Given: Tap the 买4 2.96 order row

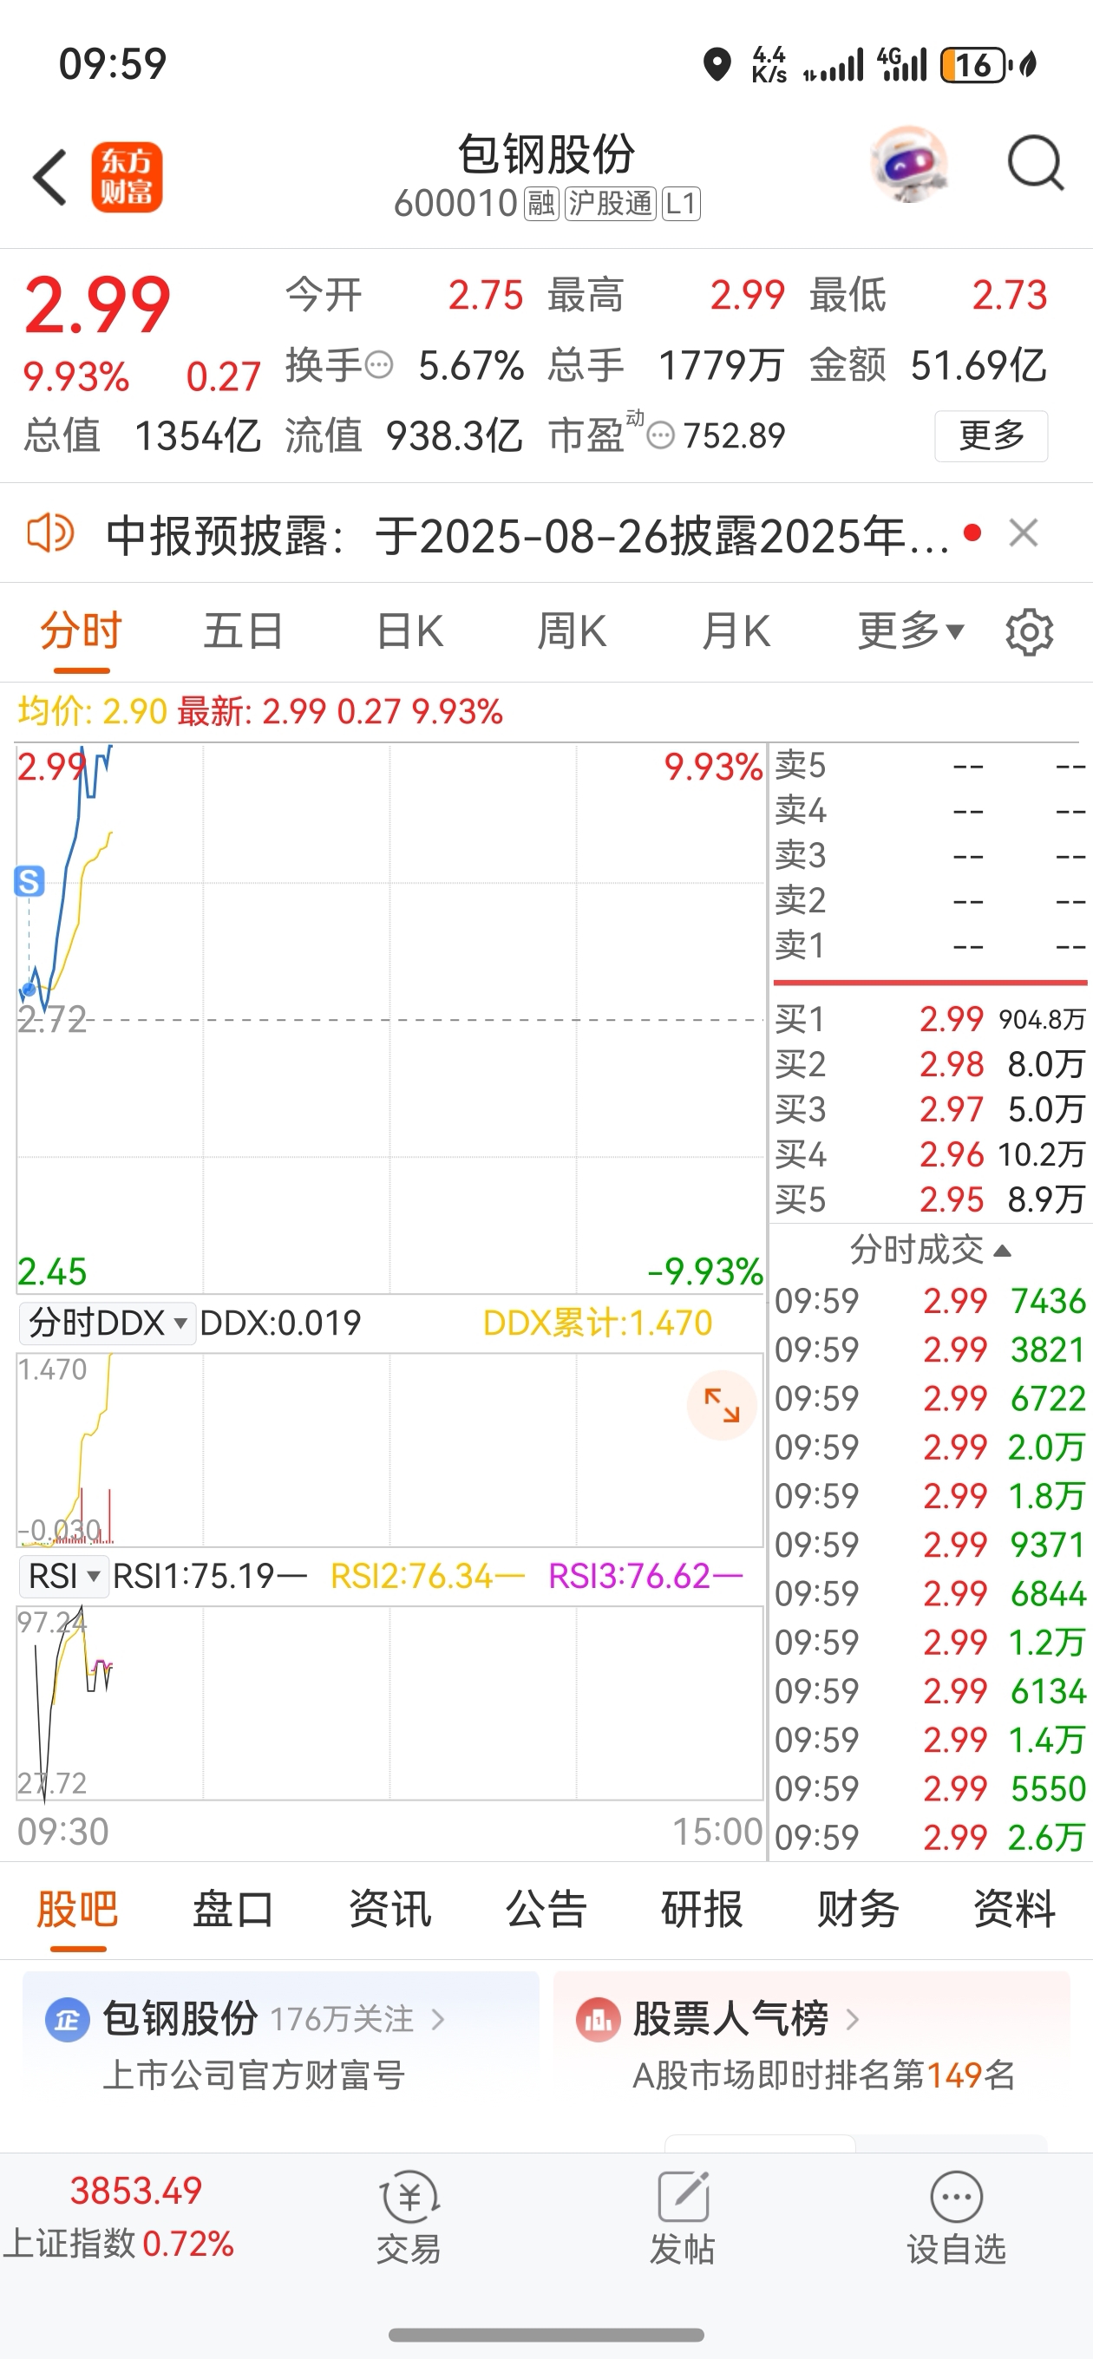Looking at the screenshot, I should 930,1153.
